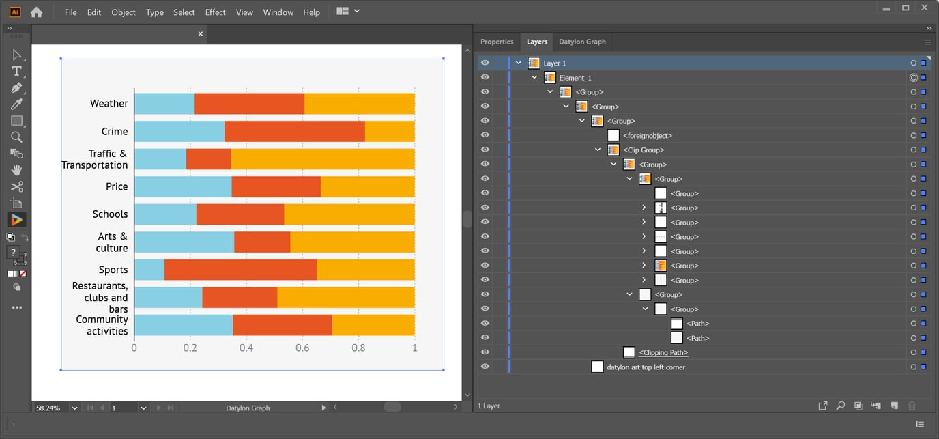Expand the Clip Group entry
This screenshot has width=939, height=439.
coord(598,150)
